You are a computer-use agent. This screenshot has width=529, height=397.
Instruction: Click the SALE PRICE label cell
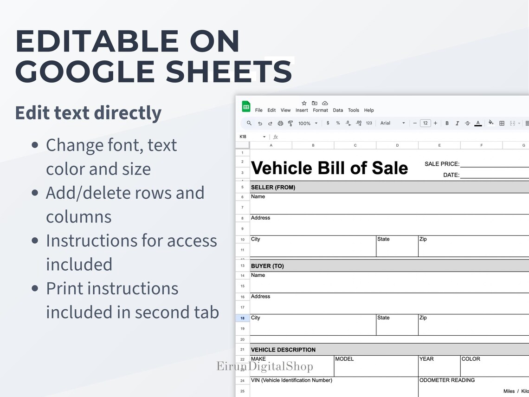pyautogui.click(x=442, y=164)
